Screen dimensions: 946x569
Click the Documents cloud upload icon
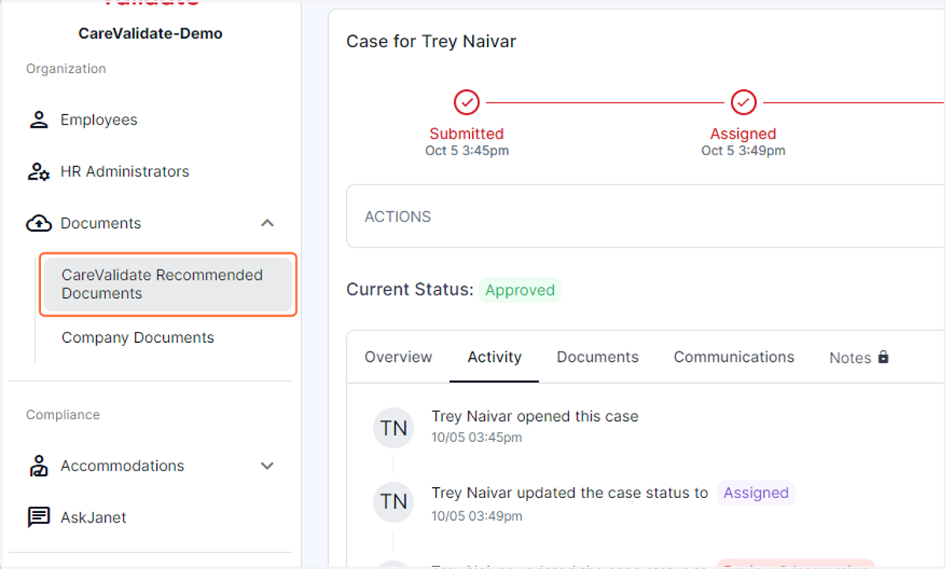pos(39,224)
